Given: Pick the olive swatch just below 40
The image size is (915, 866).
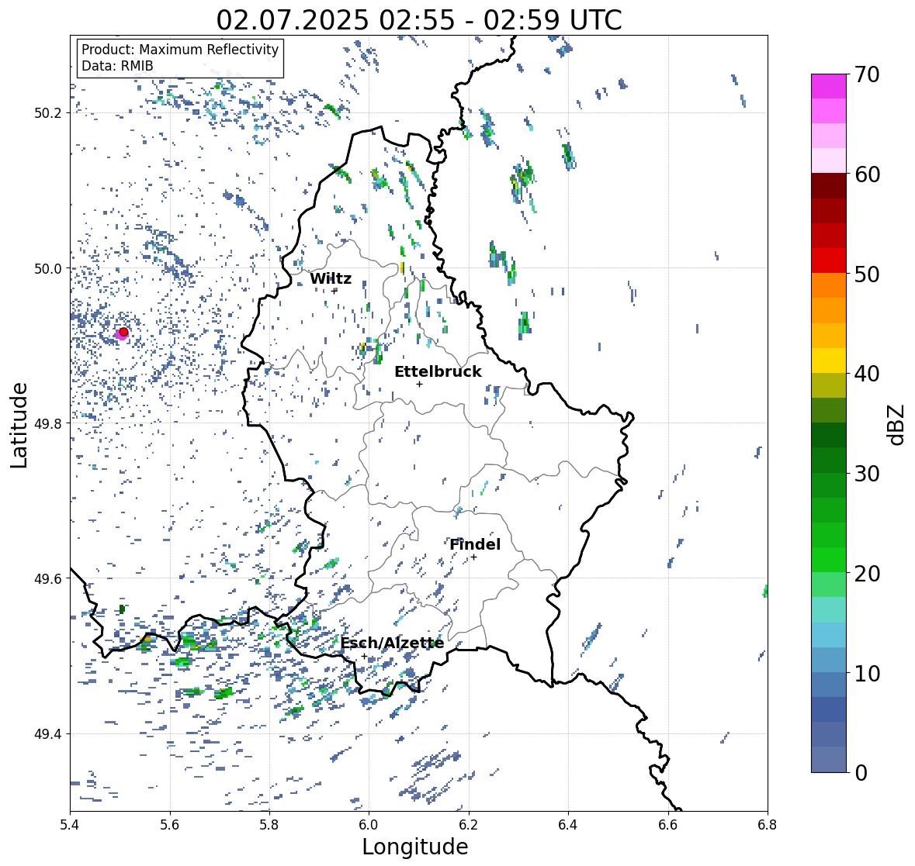Looking at the screenshot, I should point(829,385).
